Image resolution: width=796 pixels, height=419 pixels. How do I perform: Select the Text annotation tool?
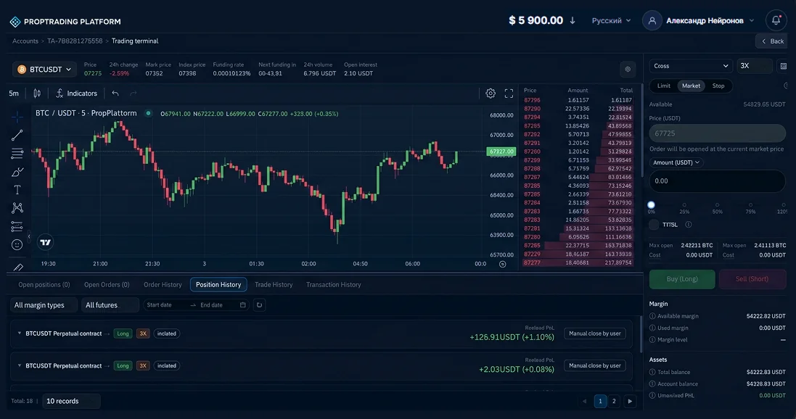[x=17, y=190]
